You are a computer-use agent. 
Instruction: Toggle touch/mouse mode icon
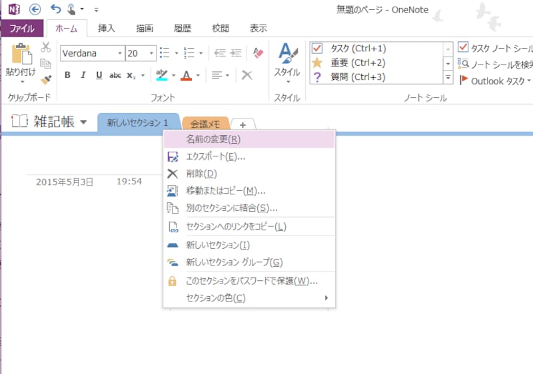click(71, 9)
